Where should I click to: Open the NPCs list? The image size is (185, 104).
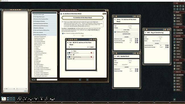tap(179, 48)
